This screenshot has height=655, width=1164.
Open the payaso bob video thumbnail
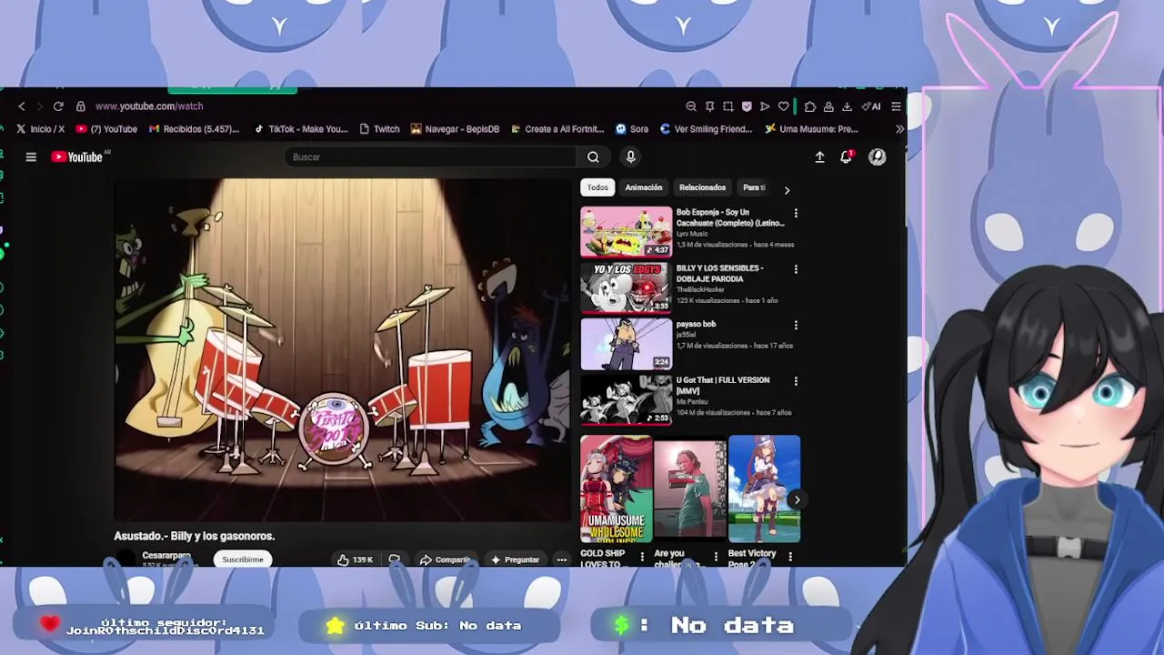(x=627, y=344)
